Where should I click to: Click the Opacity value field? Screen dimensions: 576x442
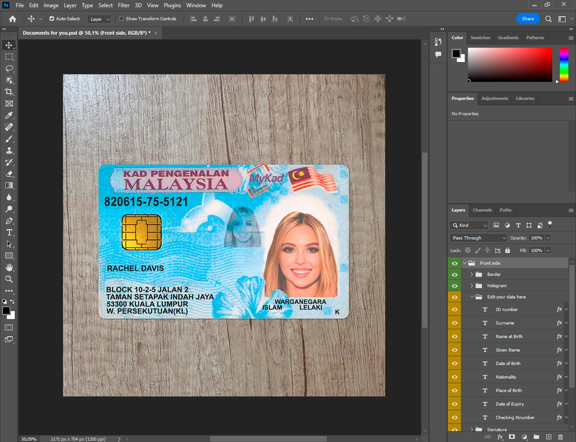pos(536,238)
